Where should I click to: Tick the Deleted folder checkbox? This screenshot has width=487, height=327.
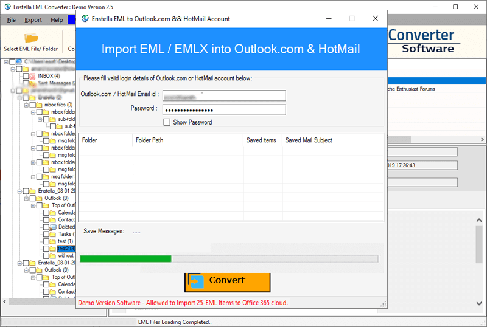(x=46, y=227)
